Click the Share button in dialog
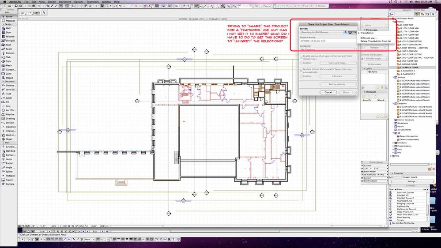This screenshot has height=248, width=441. [x=346, y=92]
